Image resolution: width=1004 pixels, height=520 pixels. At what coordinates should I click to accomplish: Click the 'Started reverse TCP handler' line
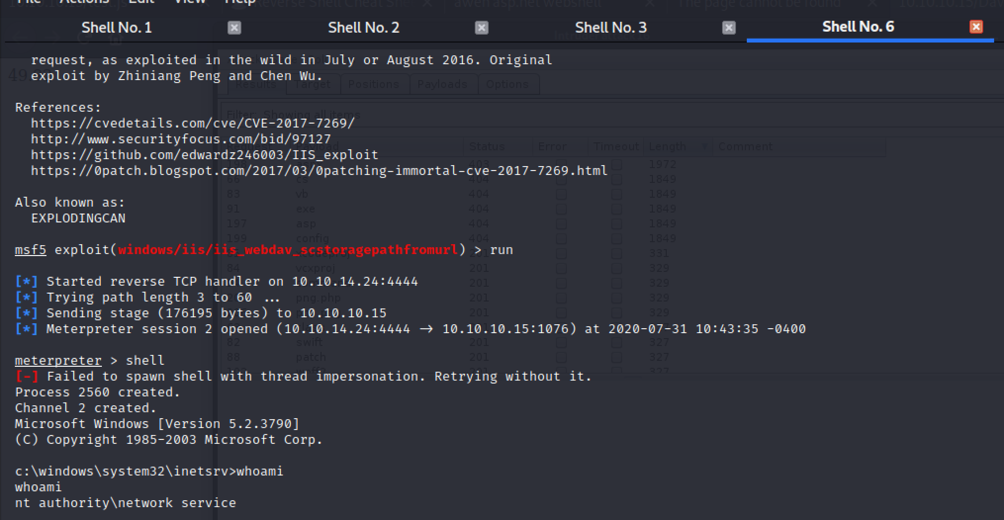point(217,281)
